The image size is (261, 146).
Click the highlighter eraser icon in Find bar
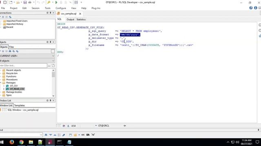point(64,135)
